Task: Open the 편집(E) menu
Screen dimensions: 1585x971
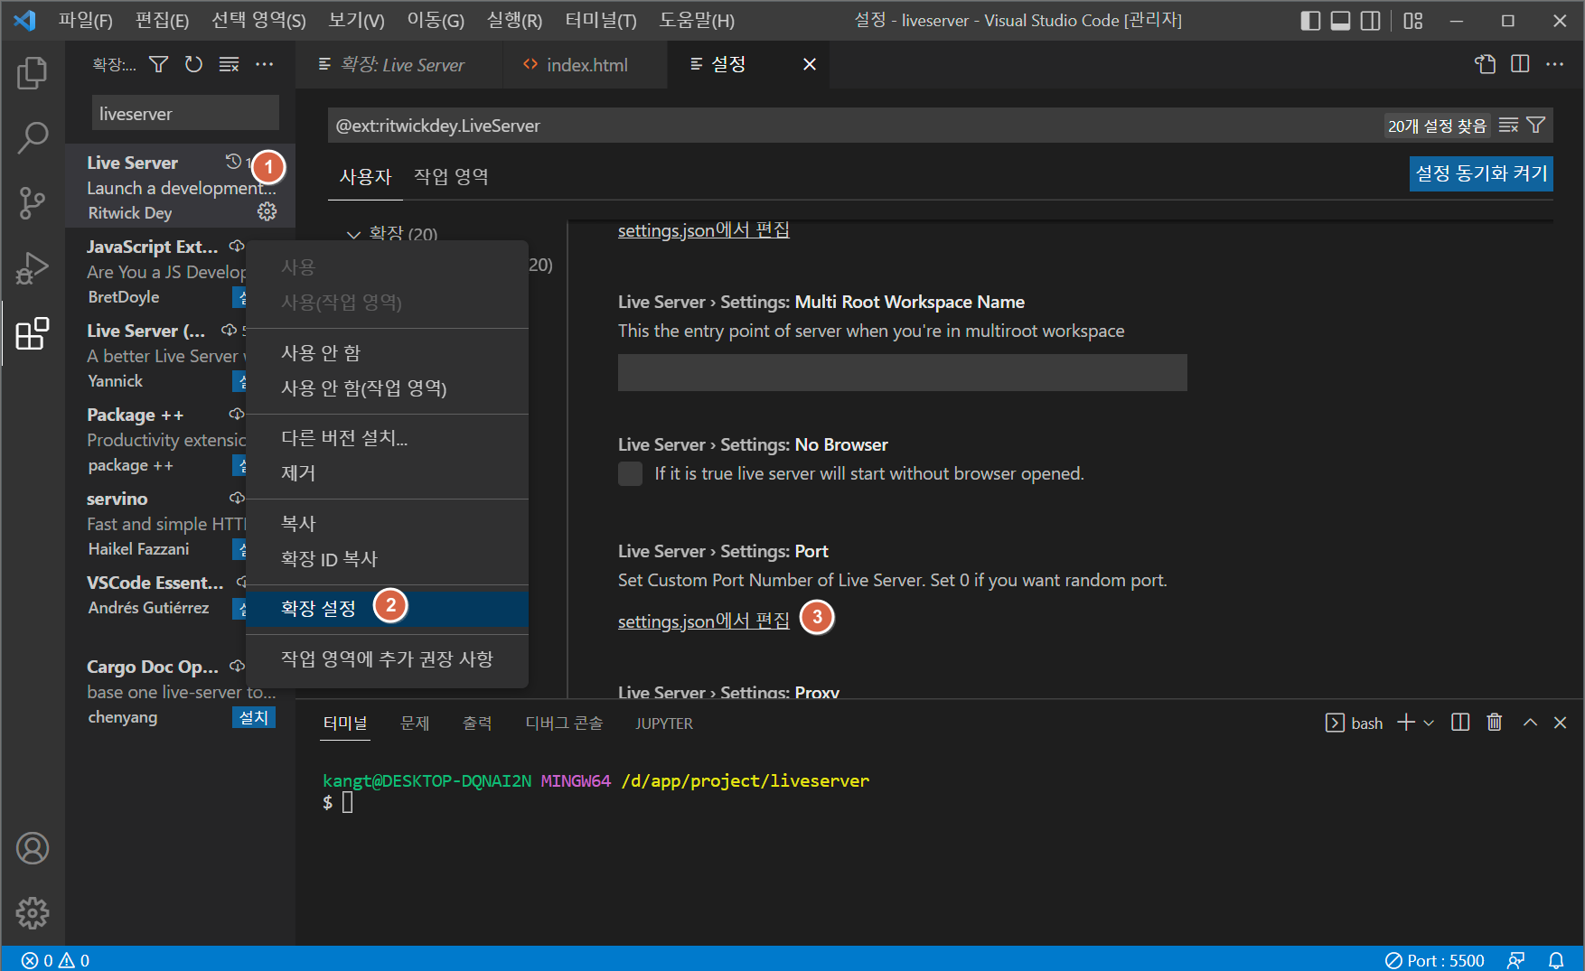Action: point(163,20)
